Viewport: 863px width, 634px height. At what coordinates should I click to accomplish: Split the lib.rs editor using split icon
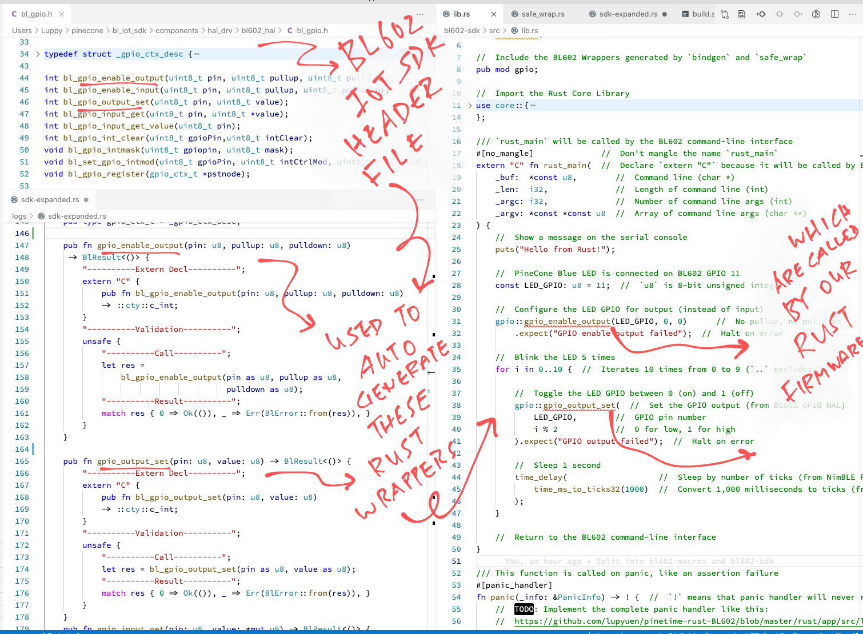click(834, 14)
